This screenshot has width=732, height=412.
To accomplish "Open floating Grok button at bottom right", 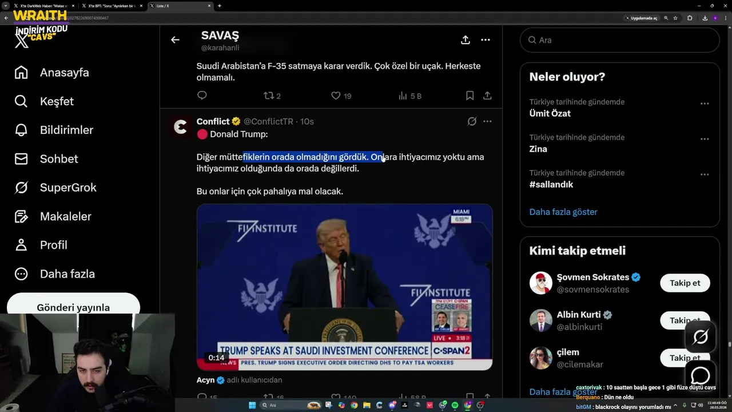I will pos(701,337).
